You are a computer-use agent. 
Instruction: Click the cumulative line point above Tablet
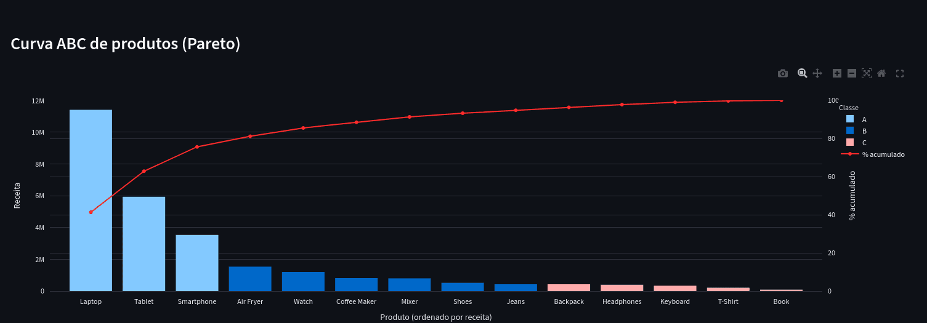click(144, 171)
